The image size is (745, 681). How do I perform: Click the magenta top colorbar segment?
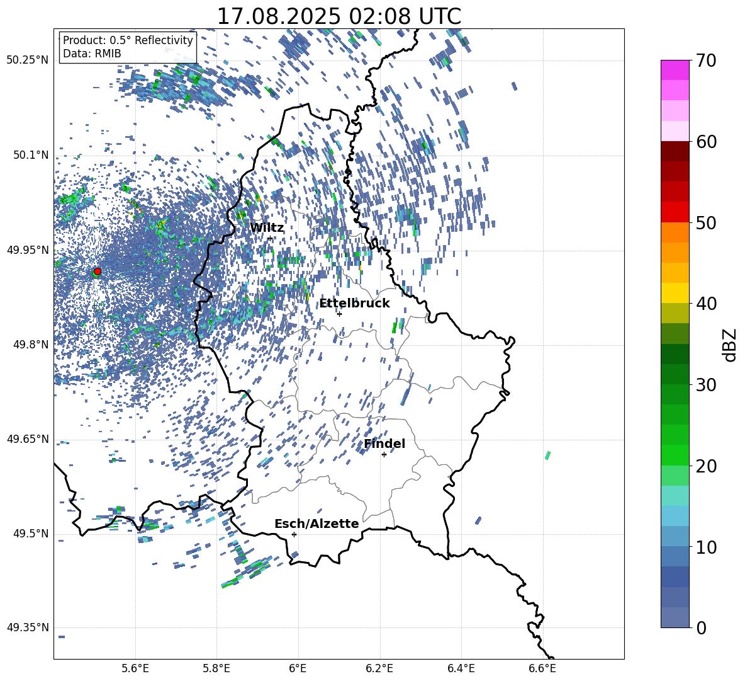coord(675,70)
